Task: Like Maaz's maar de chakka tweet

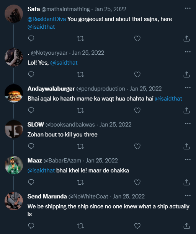Action: 137,182
